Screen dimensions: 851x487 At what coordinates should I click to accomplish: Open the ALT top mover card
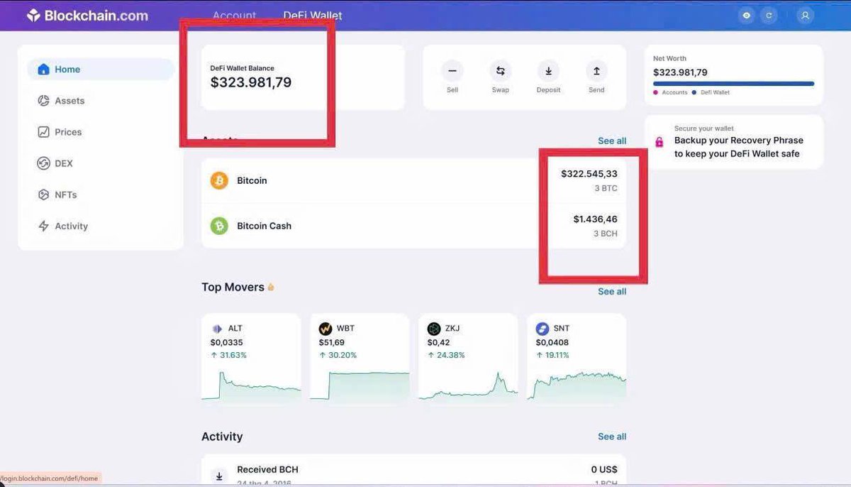[x=251, y=359]
